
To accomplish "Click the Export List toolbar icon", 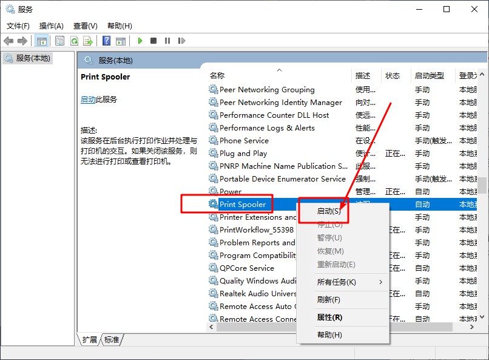I will 88,41.
